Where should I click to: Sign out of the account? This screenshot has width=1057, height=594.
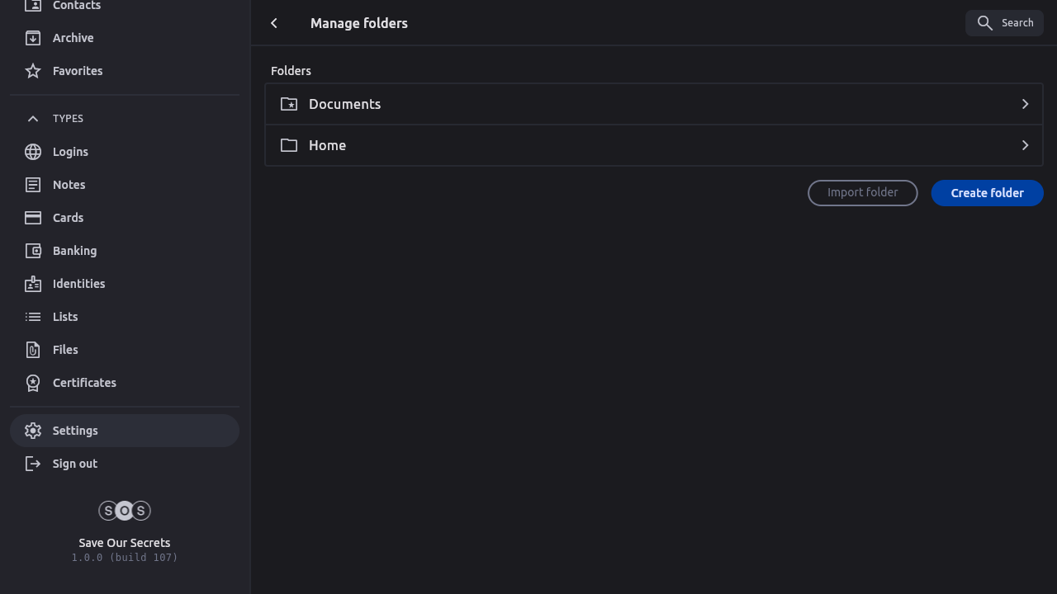click(75, 464)
